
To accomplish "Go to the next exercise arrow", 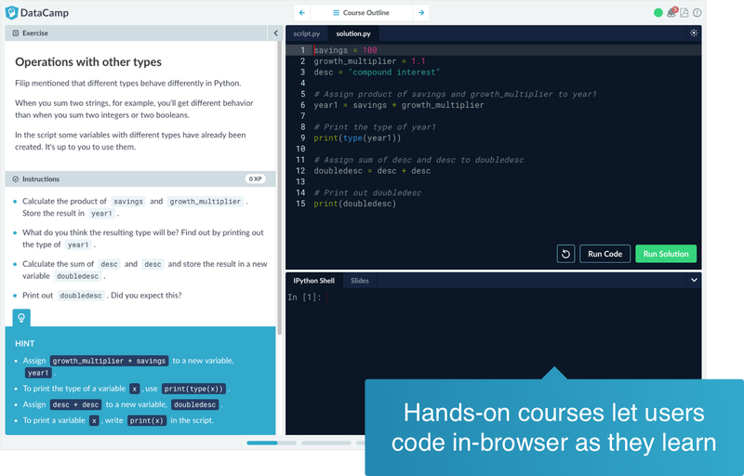I will tap(421, 13).
